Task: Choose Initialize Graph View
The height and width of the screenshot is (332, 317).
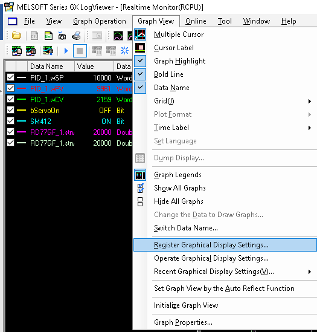Action: click(x=225, y=305)
